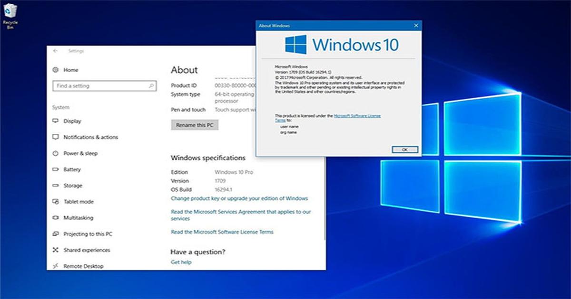The image size is (571, 299).
Task: Select Storage in the sidebar
Action: coord(73,186)
